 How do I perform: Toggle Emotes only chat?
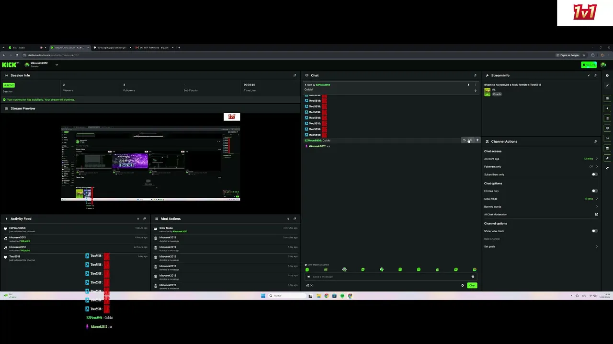pos(594,191)
